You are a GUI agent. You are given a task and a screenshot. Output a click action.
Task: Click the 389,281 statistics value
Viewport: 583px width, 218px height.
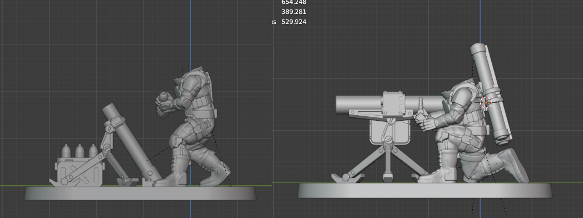point(294,12)
